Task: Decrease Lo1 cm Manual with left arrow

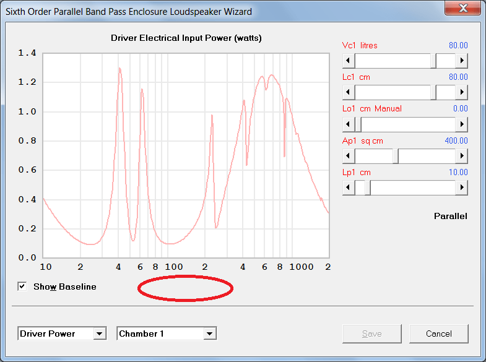Action: point(349,124)
